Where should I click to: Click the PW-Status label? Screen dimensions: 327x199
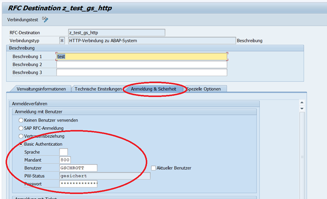tap(35, 176)
